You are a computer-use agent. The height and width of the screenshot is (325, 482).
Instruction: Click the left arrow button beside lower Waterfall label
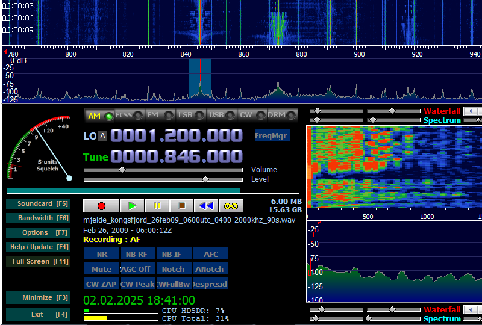click(471, 309)
